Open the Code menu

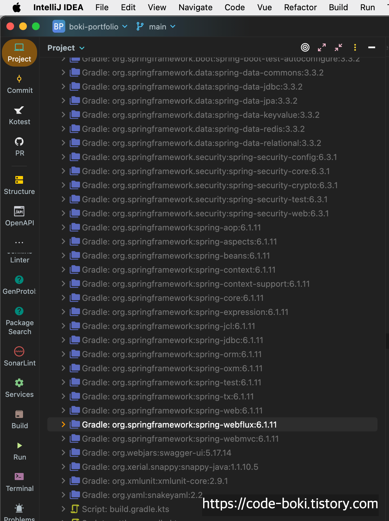coord(235,7)
